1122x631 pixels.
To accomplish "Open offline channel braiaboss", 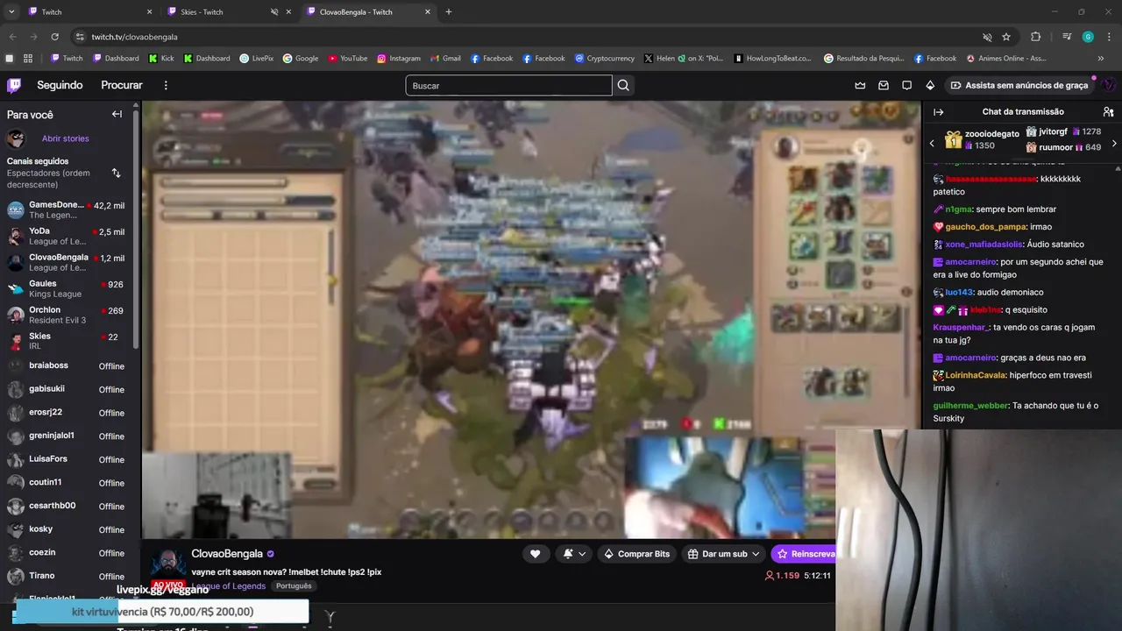I will coord(67,365).
